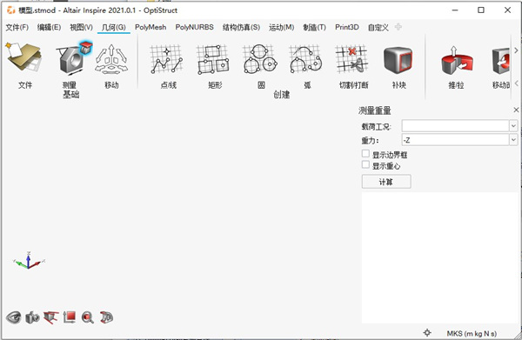
Task: Expand the 载荷工况 dropdown
Action: click(x=513, y=126)
